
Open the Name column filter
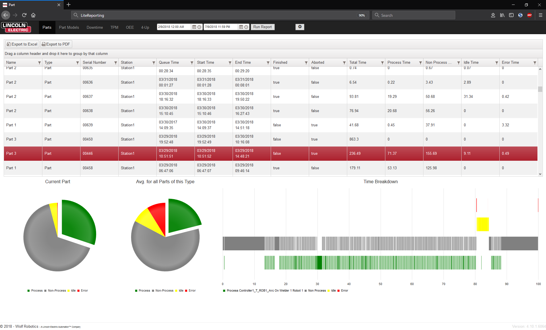coord(39,63)
